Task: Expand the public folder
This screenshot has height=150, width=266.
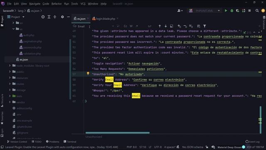Action: coord(10,72)
